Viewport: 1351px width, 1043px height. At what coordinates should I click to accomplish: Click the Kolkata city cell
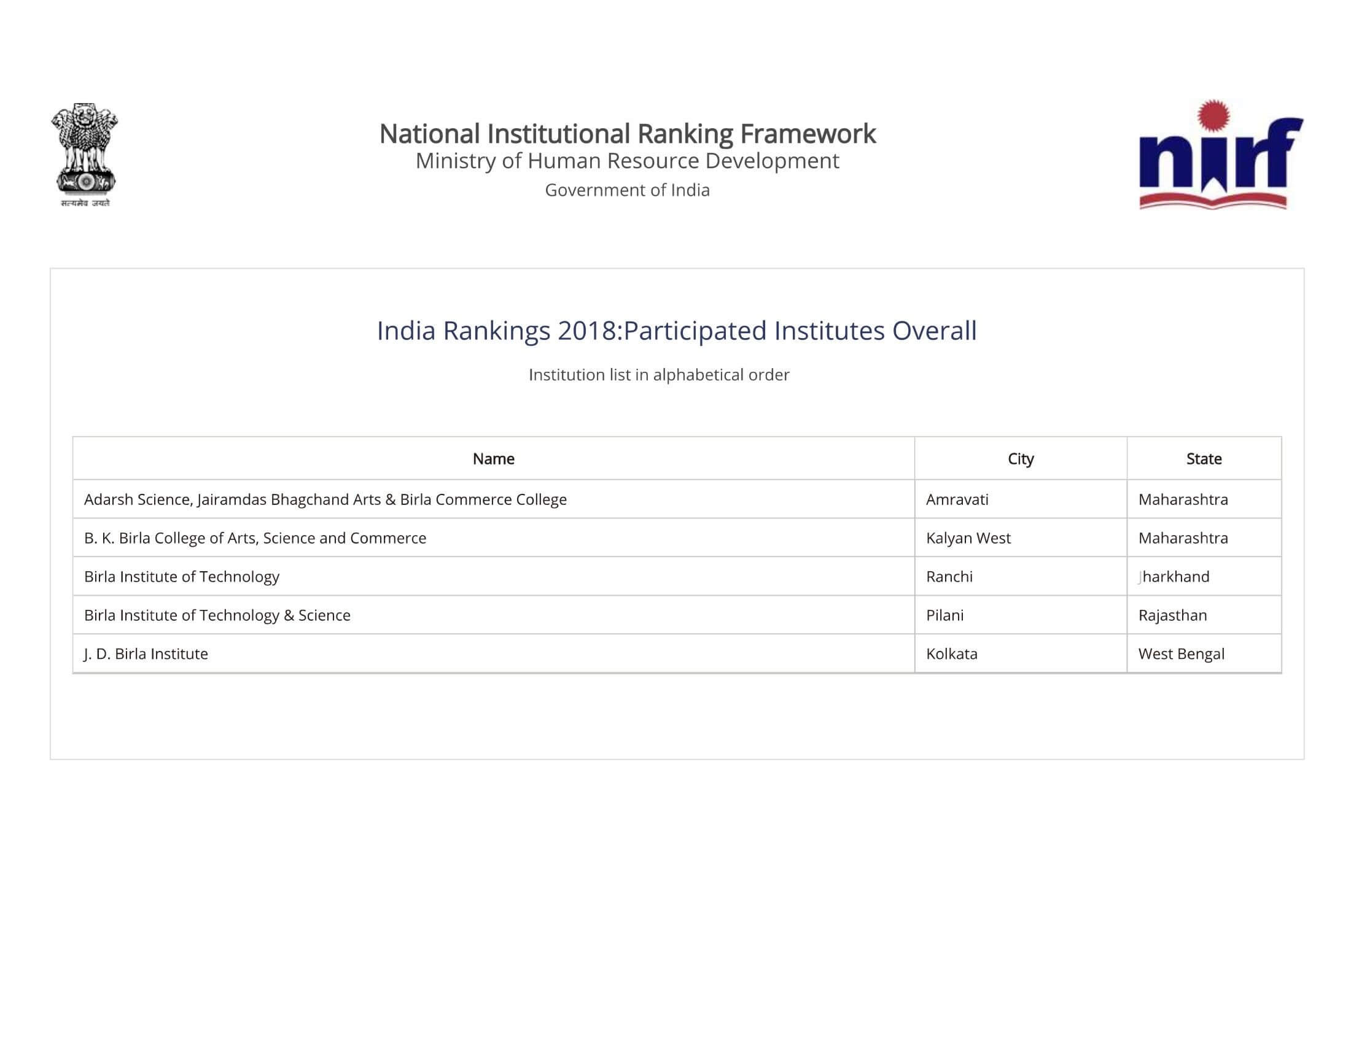coord(951,654)
